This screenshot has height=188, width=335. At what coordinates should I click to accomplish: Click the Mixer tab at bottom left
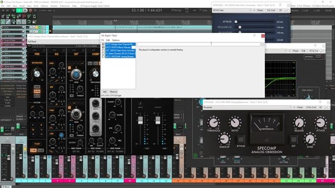point(7,187)
